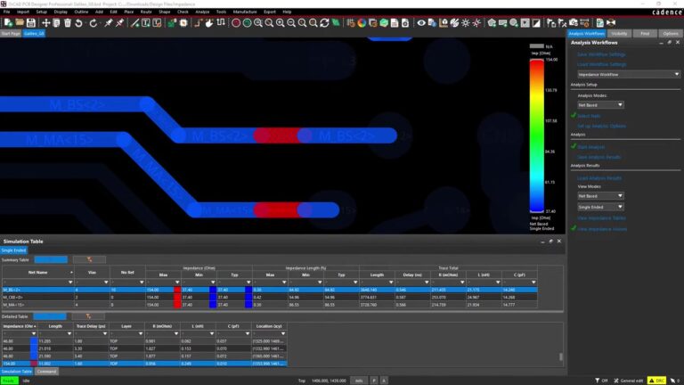The width and height of the screenshot is (684, 385).
Task: Open the Manufacture menu
Action: [245, 12]
